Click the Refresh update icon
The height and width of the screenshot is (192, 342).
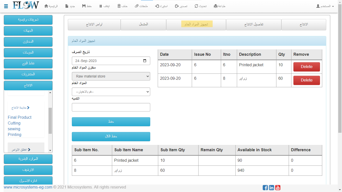pos(197,6)
